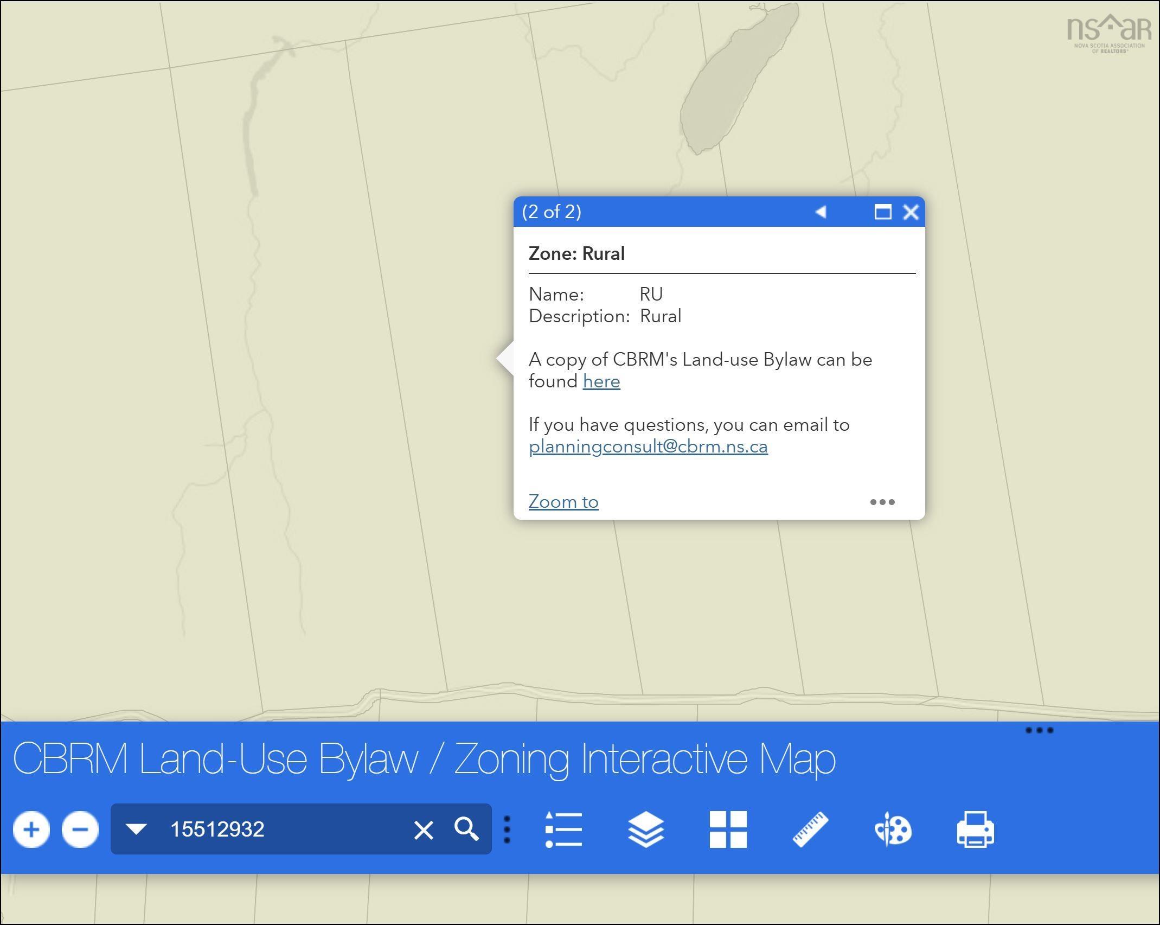1160x925 pixels.
Task: Close the Zone: Rural popup
Action: 911,212
